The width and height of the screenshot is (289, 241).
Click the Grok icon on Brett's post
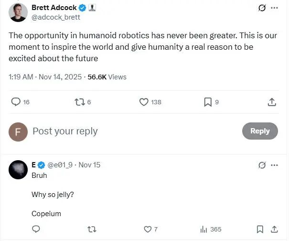click(x=262, y=8)
